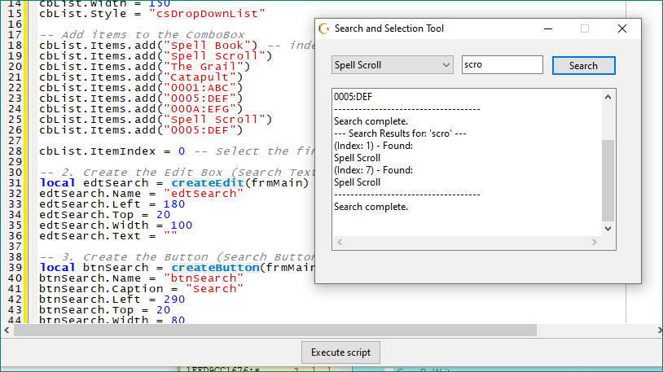
Task: Open the Spell Scroll combo box
Action: (x=384, y=65)
